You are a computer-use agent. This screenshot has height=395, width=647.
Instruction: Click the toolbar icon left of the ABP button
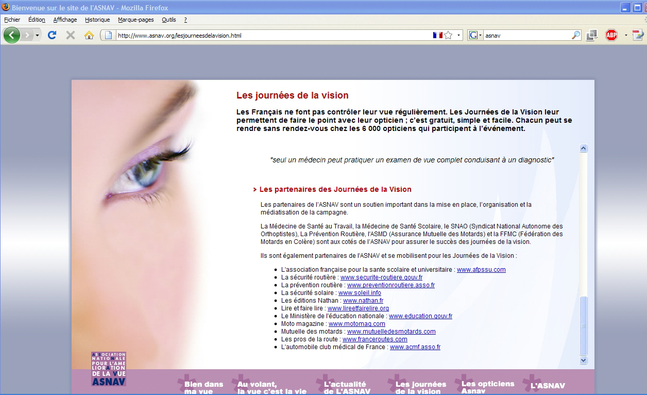(592, 35)
